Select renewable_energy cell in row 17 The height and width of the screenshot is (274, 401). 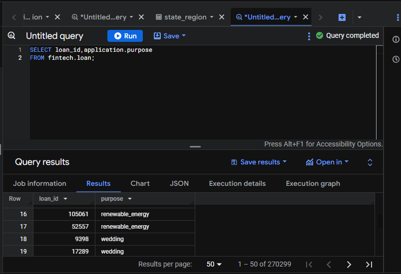pos(145,227)
